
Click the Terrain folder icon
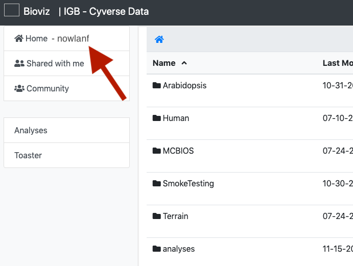tap(157, 216)
